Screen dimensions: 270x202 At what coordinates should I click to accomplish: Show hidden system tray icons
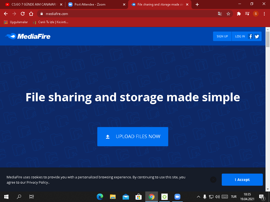pos(199,197)
